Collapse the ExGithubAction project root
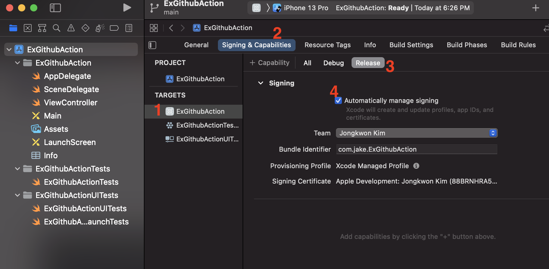Viewport: 549px width, 269px height. (x=9, y=50)
